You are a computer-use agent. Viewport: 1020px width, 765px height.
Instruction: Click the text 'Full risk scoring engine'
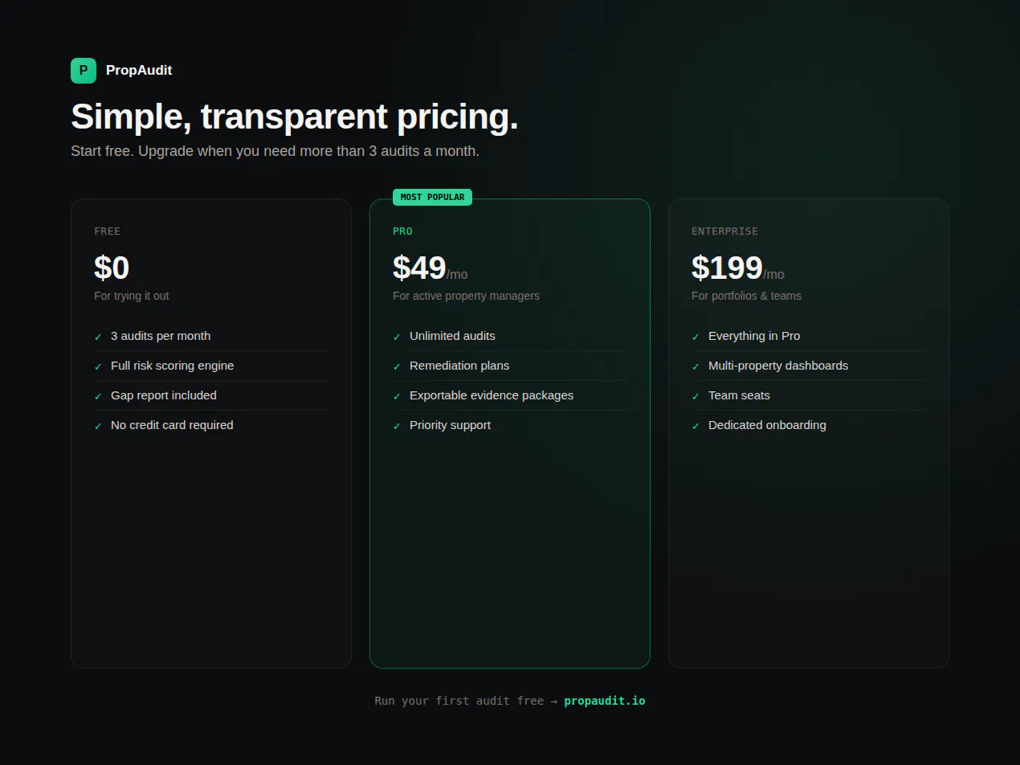[x=173, y=366]
